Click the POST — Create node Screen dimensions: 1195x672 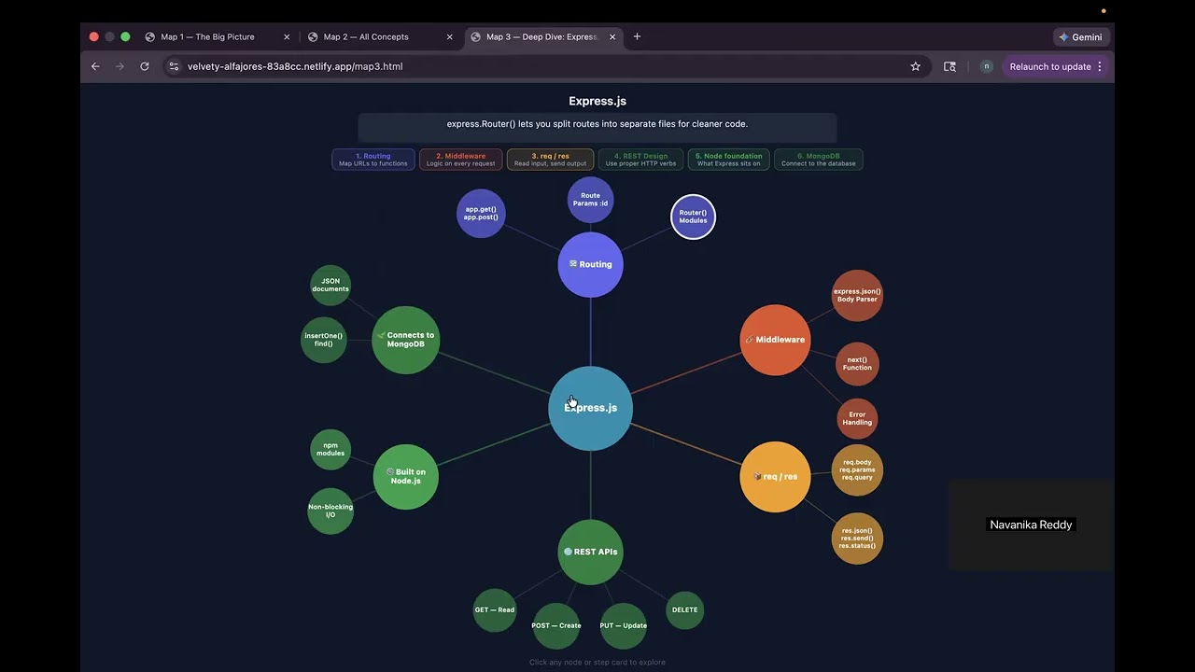pos(555,625)
